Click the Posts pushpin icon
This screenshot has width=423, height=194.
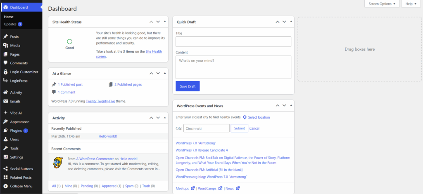pos(5,37)
